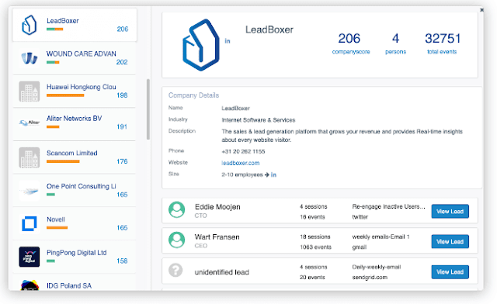497x304 pixels.
Task: Click the Aliter Networks BV logo
Action: 30,123
